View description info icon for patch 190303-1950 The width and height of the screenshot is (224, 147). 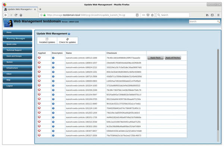click(53, 126)
